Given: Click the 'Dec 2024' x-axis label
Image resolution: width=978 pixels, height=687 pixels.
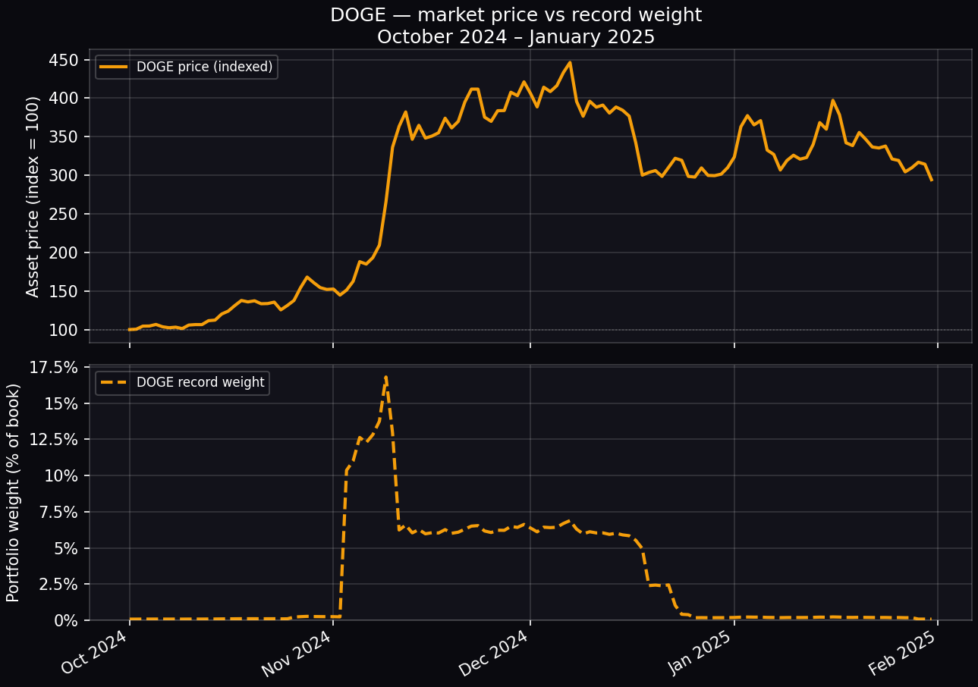Looking at the screenshot, I should point(495,654).
